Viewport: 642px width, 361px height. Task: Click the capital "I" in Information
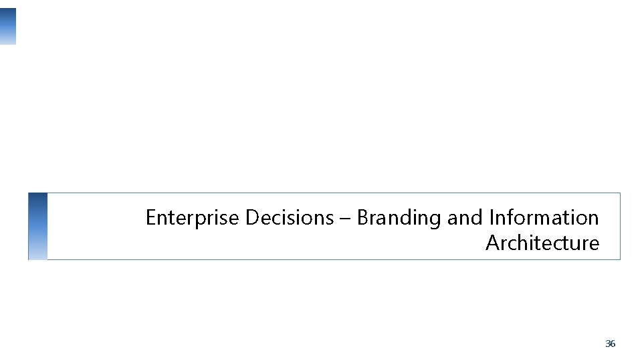point(492,218)
